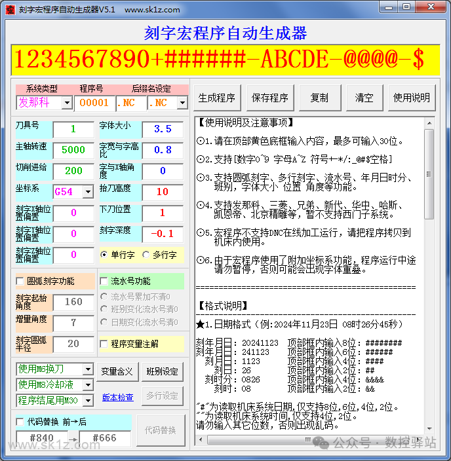Click the vertical scrollbar down arrow
451x461 pixels.
429,429
